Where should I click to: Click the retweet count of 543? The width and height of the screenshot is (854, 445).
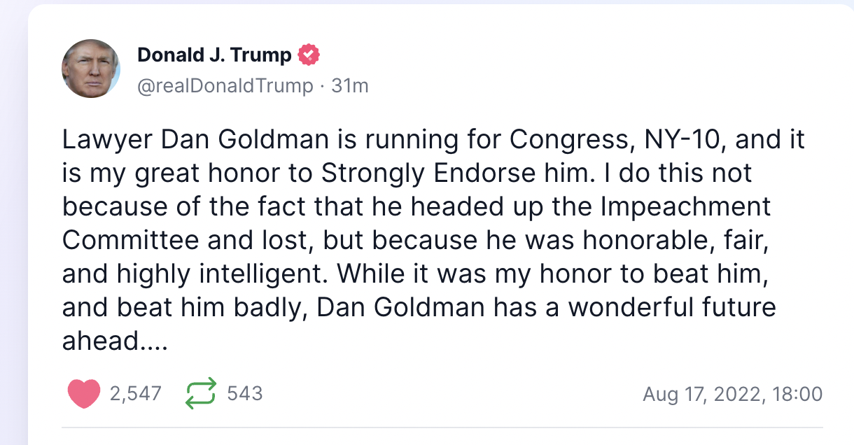coord(246,393)
